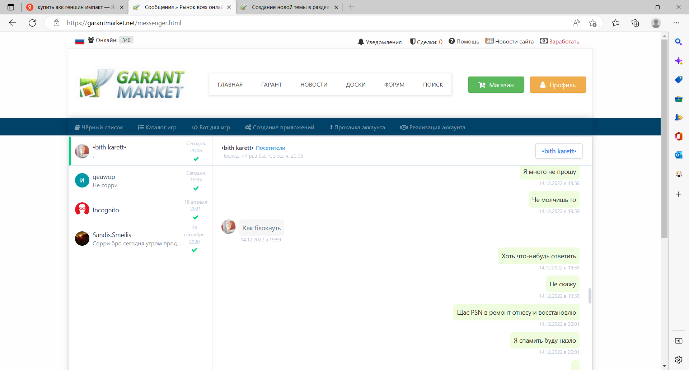View site information lock icon

pyautogui.click(x=56, y=23)
